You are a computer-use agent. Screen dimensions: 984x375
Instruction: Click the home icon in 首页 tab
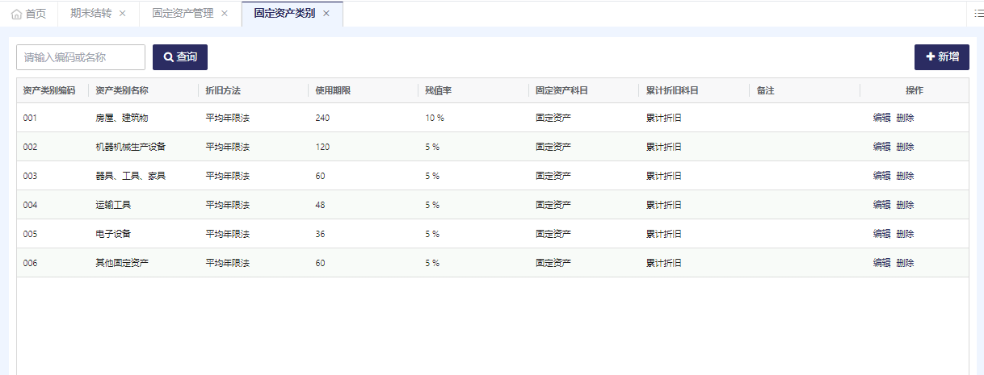click(16, 14)
